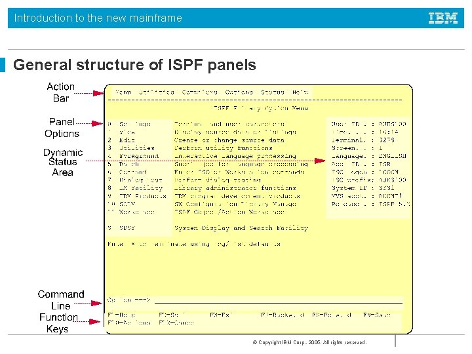Select option 11 Workplace
Viewport: 472px width, 354px height.
pyautogui.click(x=131, y=212)
